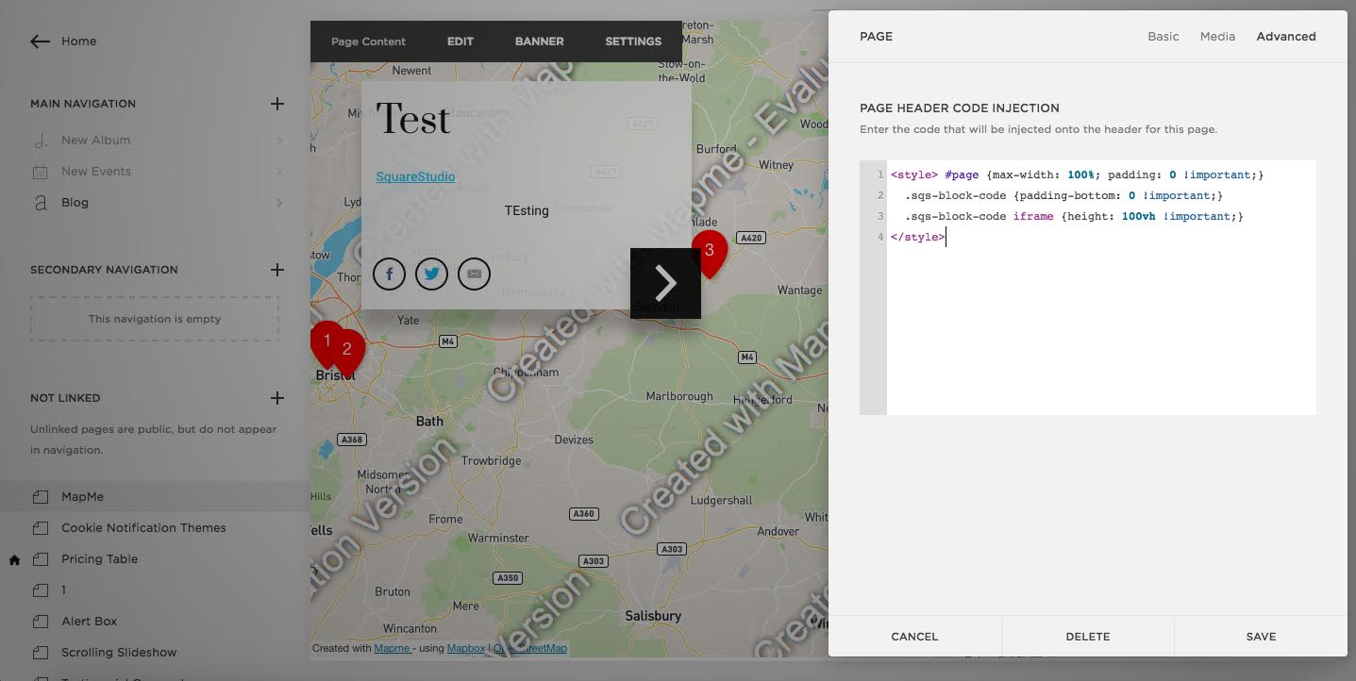This screenshot has width=1356, height=681.
Task: Open SETTINGS in page toolbar
Action: [633, 42]
